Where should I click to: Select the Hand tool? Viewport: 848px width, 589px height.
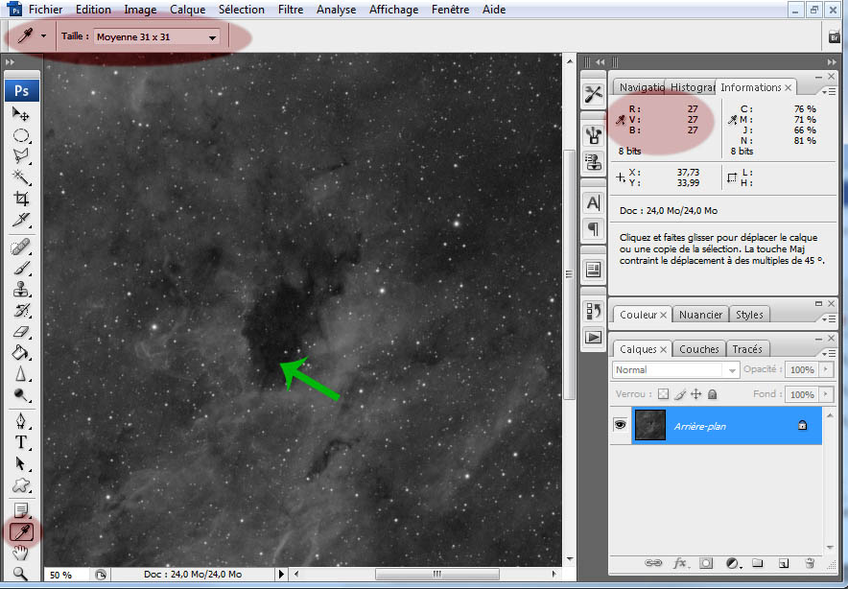click(x=21, y=553)
